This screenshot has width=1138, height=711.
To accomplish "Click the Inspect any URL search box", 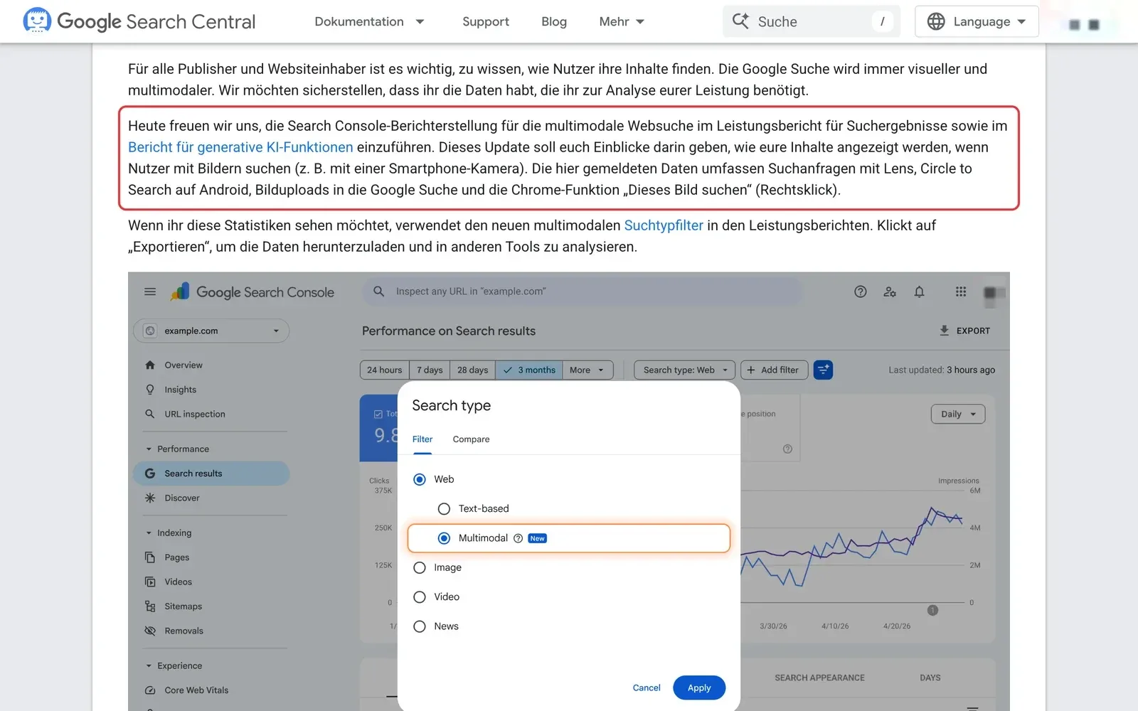I will pyautogui.click(x=583, y=292).
